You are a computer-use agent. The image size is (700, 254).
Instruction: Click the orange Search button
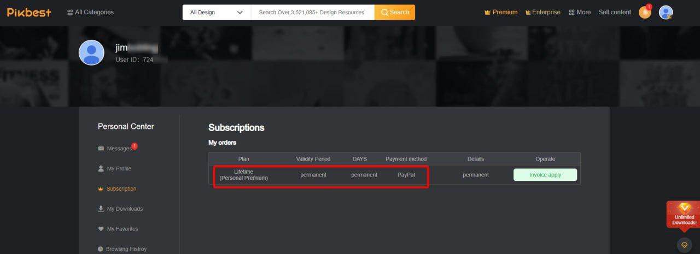(394, 12)
